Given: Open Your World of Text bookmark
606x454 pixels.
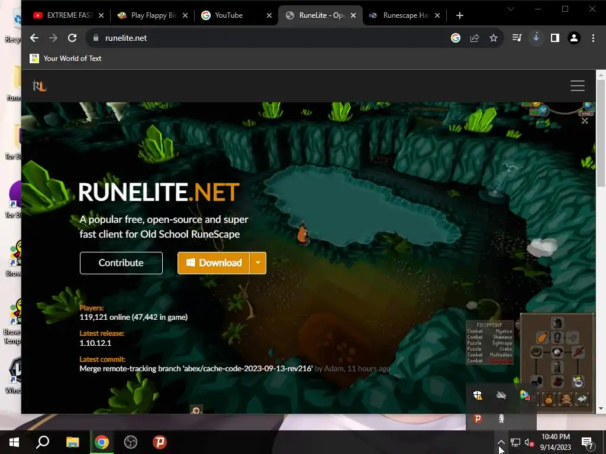Looking at the screenshot, I should (65, 59).
